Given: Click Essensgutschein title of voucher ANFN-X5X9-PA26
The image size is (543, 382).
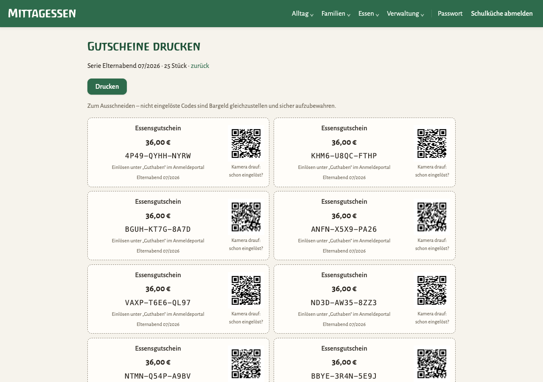Looking at the screenshot, I should 344,202.
